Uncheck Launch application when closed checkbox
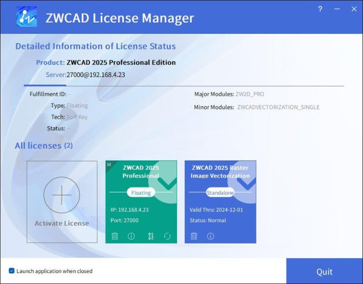Image resolution: width=363 pixels, height=284 pixels. [11, 271]
